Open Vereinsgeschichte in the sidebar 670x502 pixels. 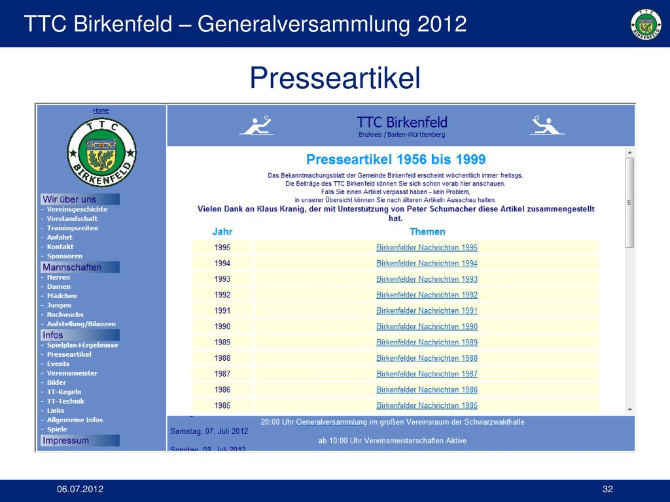77,209
